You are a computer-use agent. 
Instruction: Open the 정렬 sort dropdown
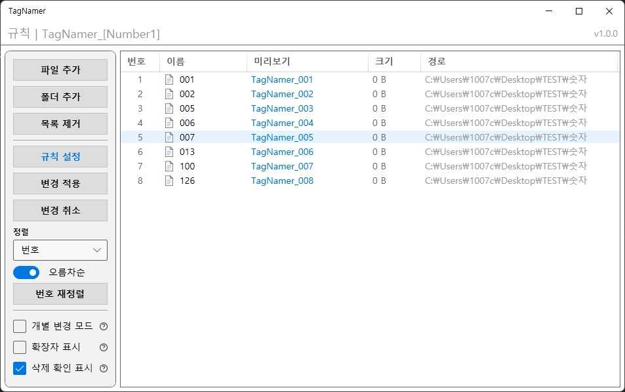pyautogui.click(x=60, y=250)
